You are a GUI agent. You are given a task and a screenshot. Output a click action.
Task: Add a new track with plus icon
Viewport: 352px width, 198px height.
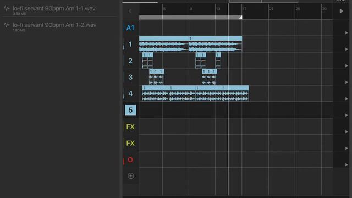pyautogui.click(x=131, y=176)
